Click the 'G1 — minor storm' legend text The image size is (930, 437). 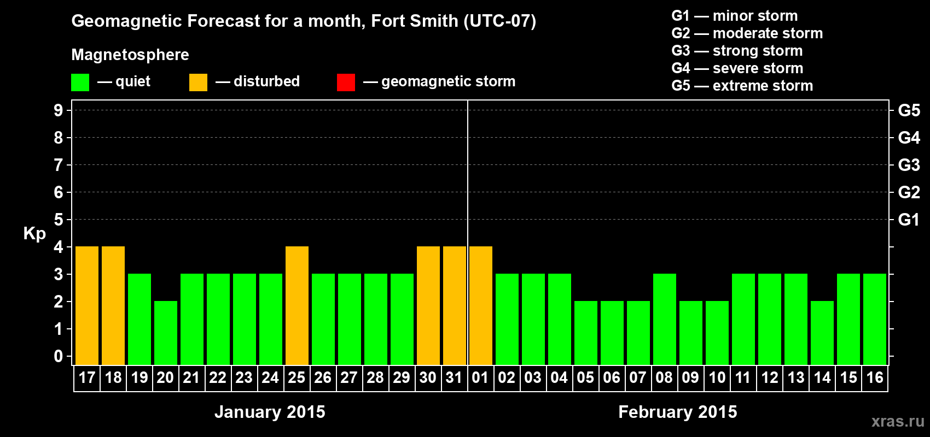[735, 16]
